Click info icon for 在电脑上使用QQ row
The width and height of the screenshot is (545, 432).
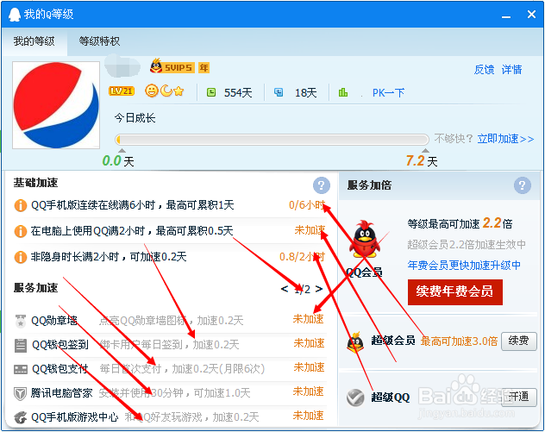(x=21, y=231)
